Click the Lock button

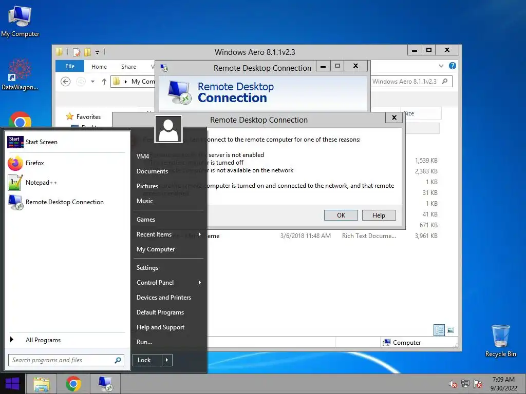[x=147, y=360]
